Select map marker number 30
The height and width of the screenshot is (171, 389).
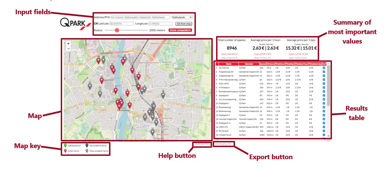point(99,61)
